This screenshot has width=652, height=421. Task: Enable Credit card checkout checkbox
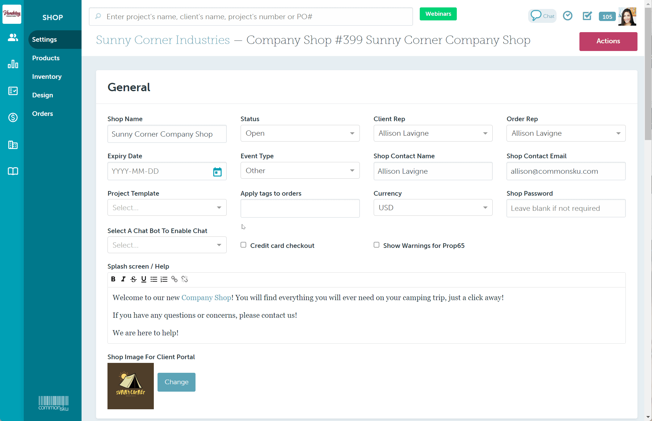(x=243, y=245)
